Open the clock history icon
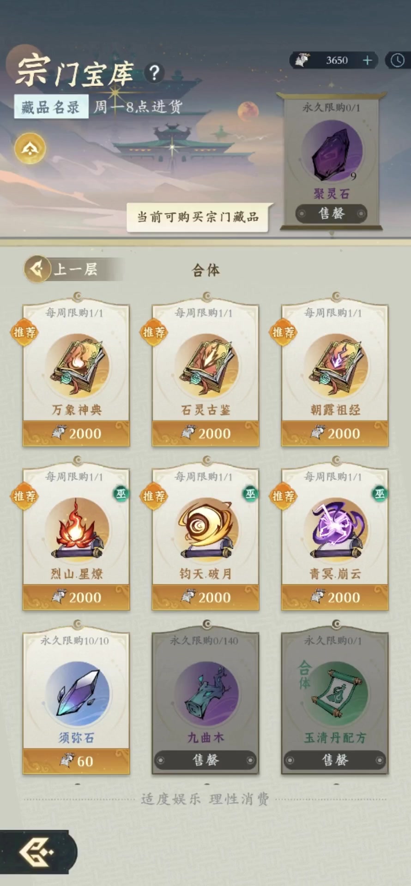This screenshot has height=886, width=411. point(398,60)
